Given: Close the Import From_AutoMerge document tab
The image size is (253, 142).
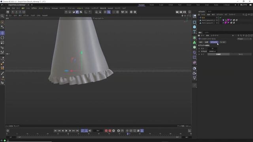Looking at the screenshot, I should [x=28, y=5].
